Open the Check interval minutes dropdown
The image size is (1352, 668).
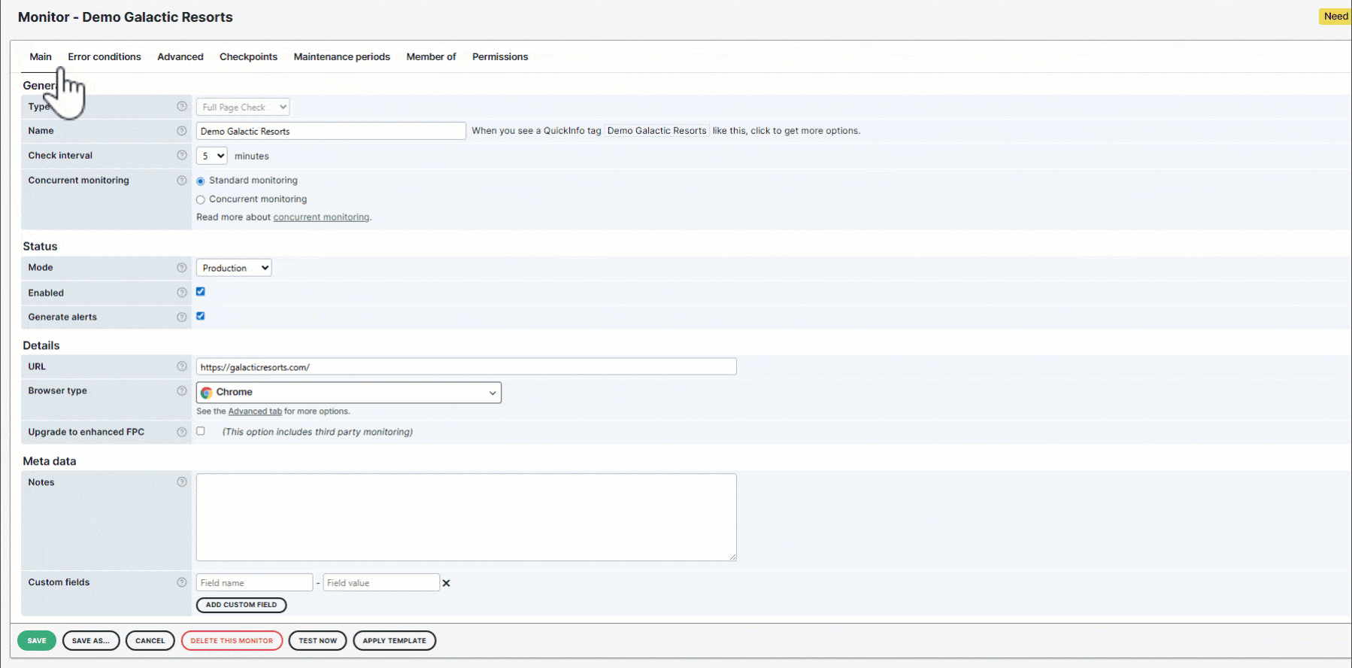[x=211, y=156]
